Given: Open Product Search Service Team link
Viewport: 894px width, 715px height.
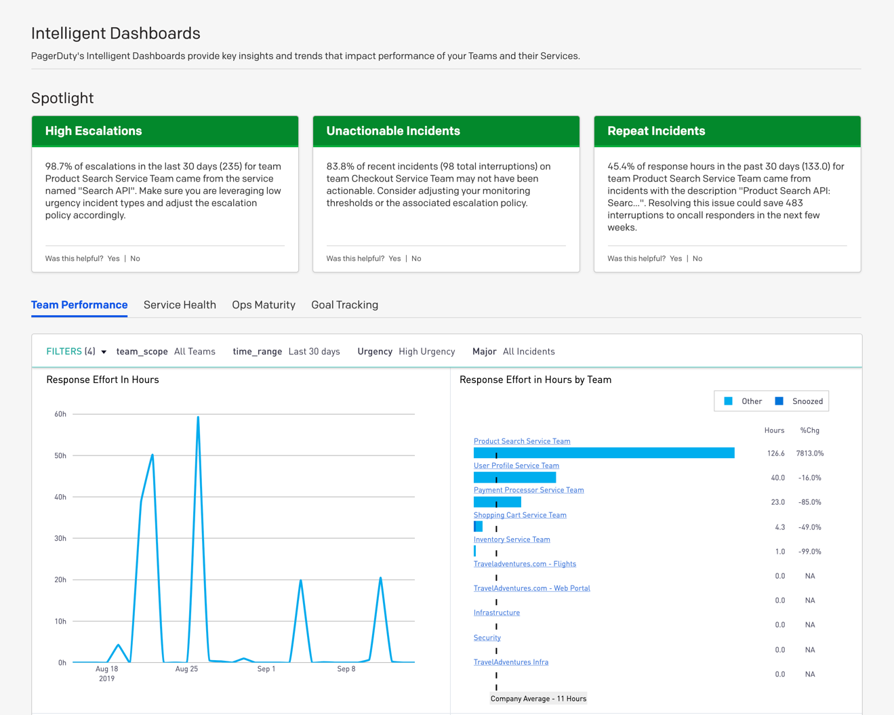Looking at the screenshot, I should click(x=521, y=441).
